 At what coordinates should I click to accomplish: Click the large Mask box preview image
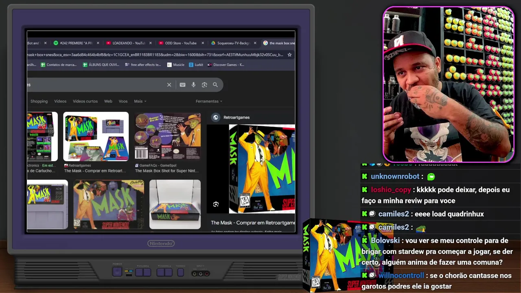tap(262, 169)
